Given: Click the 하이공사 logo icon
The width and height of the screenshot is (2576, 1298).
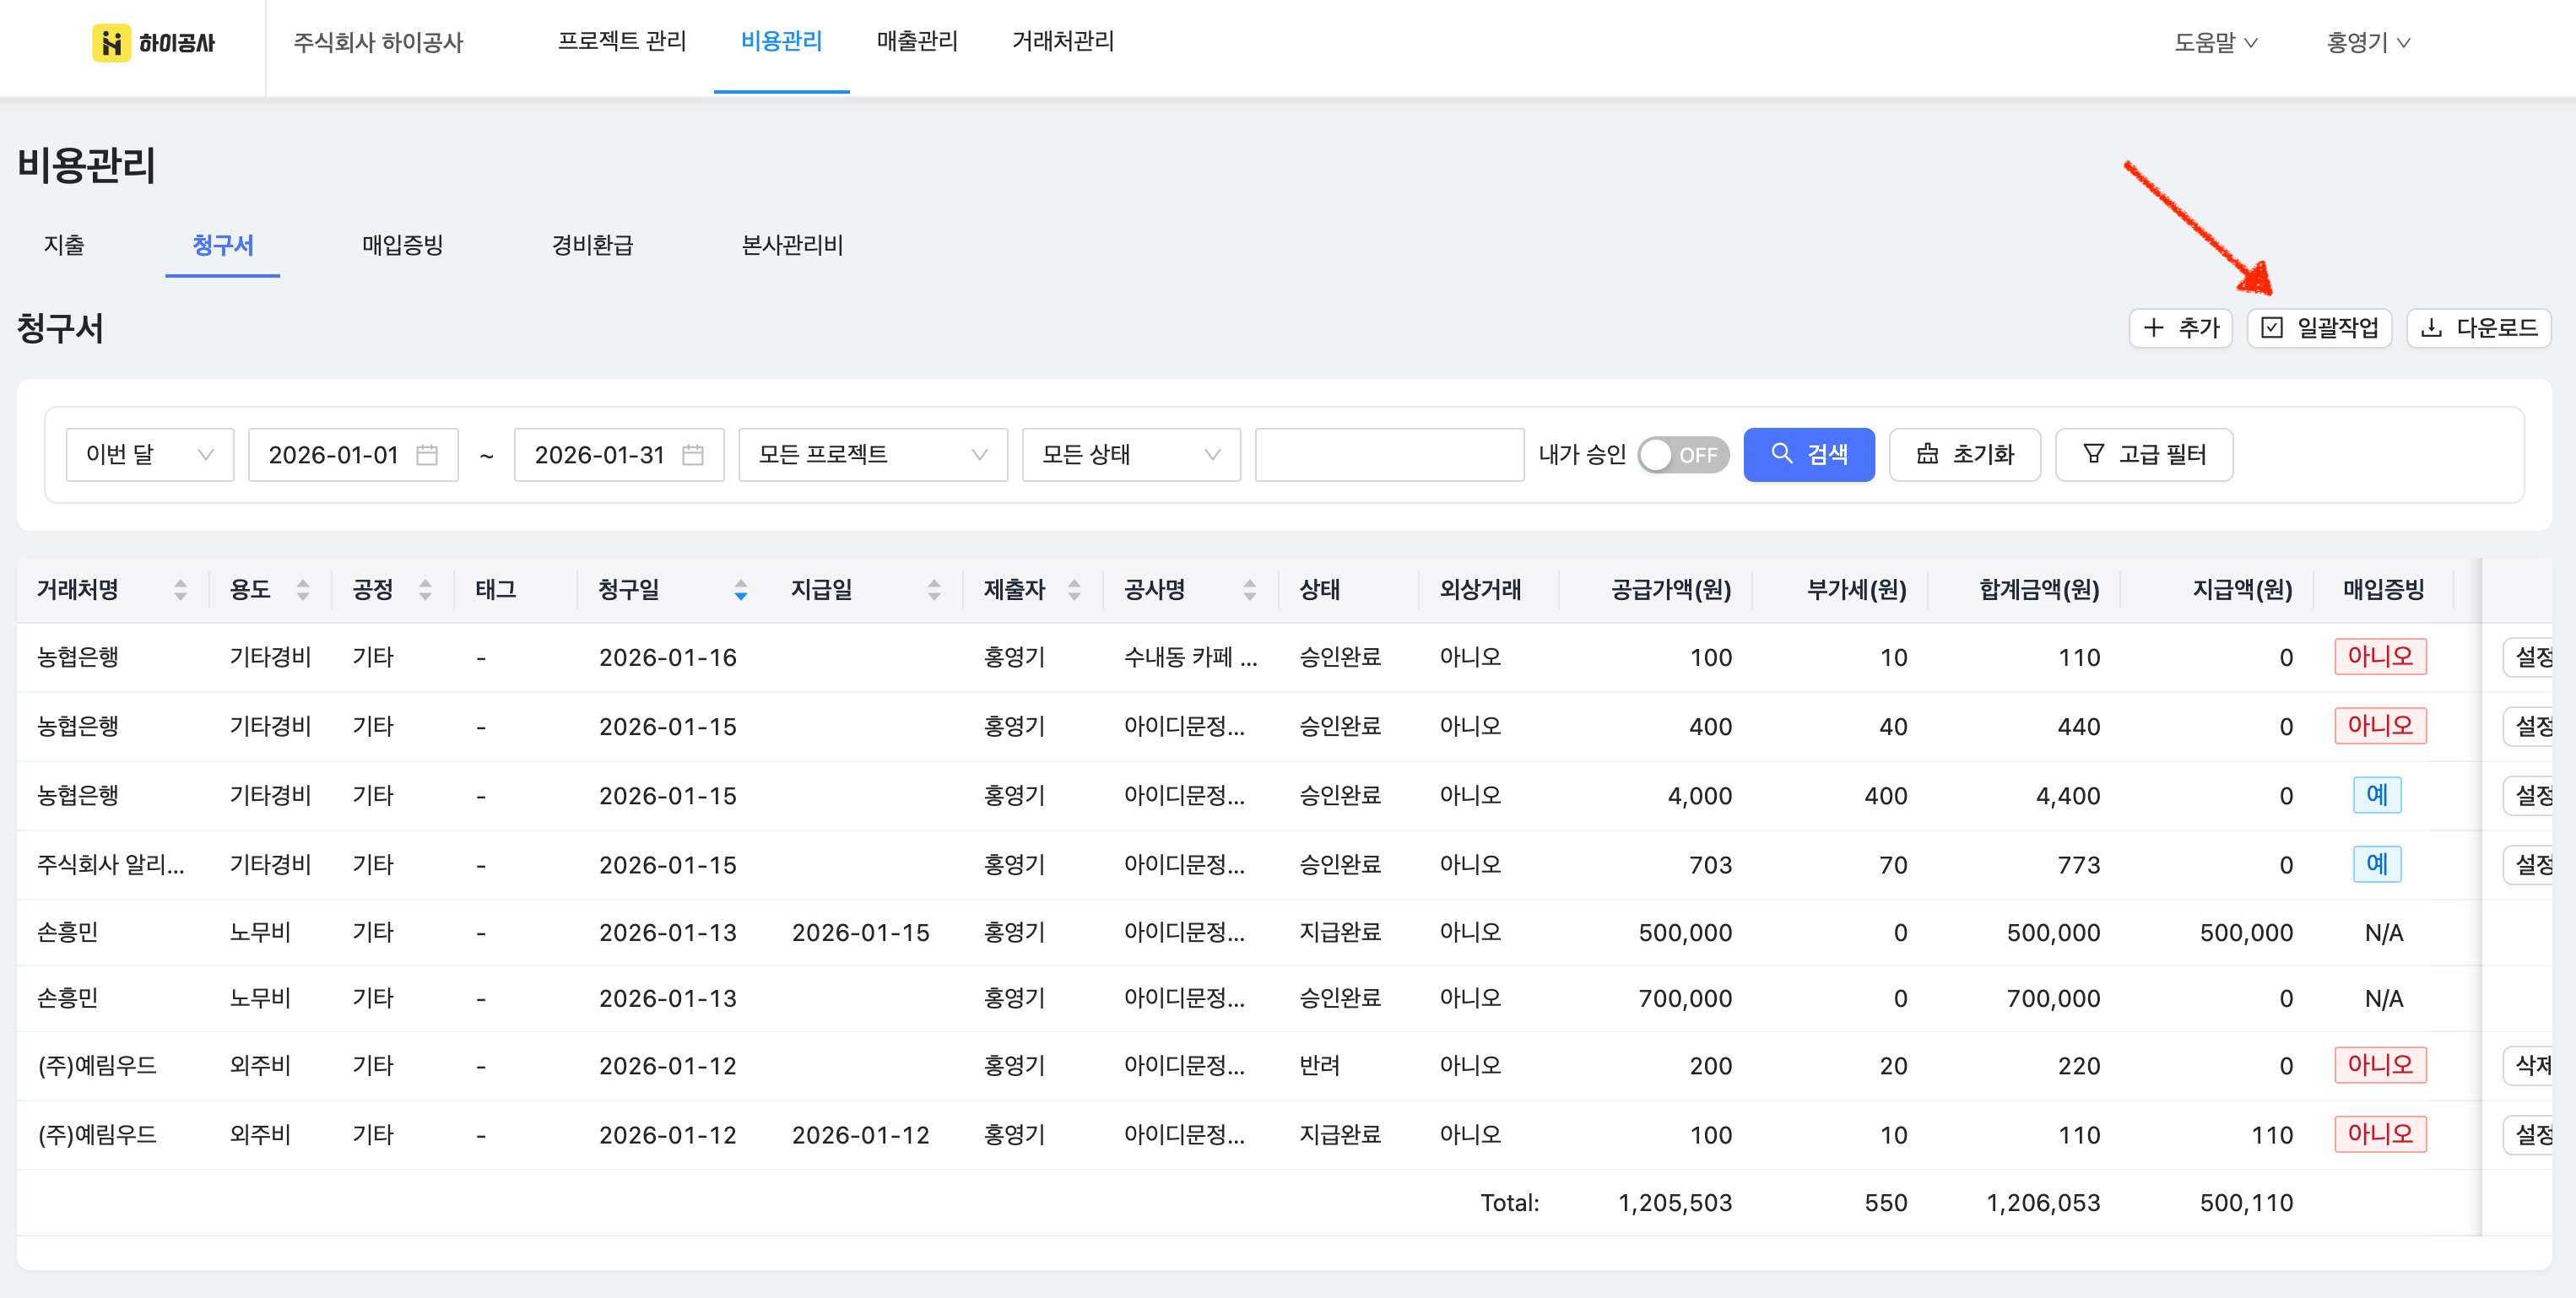Looking at the screenshot, I should click(111, 43).
